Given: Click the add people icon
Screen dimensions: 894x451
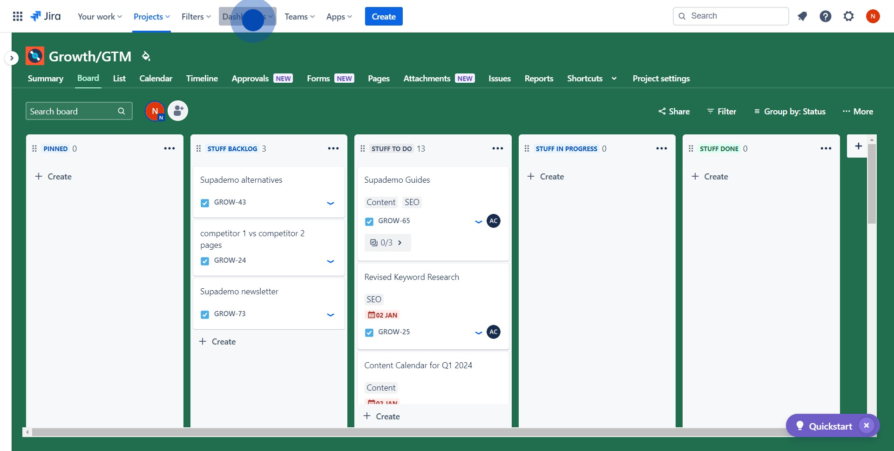Looking at the screenshot, I should click(178, 111).
